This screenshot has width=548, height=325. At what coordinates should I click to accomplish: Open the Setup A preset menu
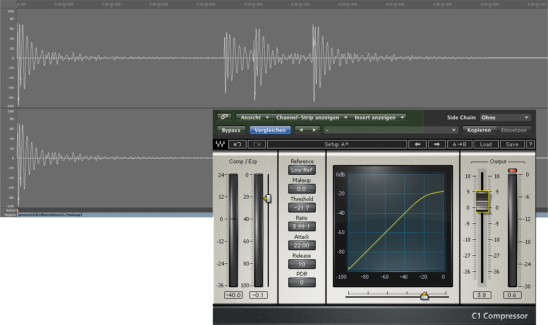click(336, 145)
